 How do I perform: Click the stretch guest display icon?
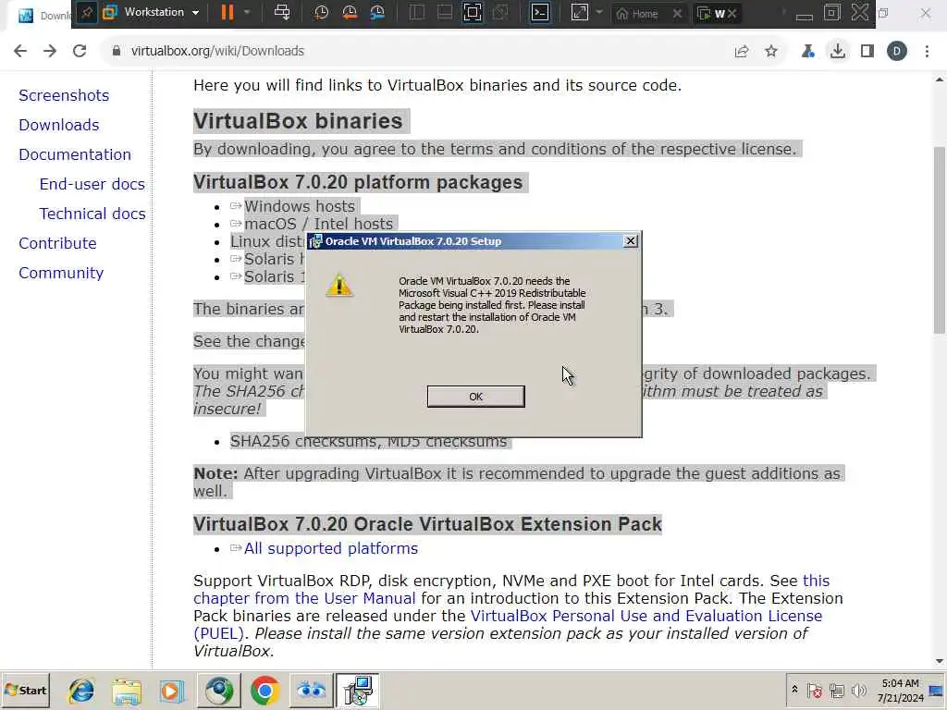point(579,12)
